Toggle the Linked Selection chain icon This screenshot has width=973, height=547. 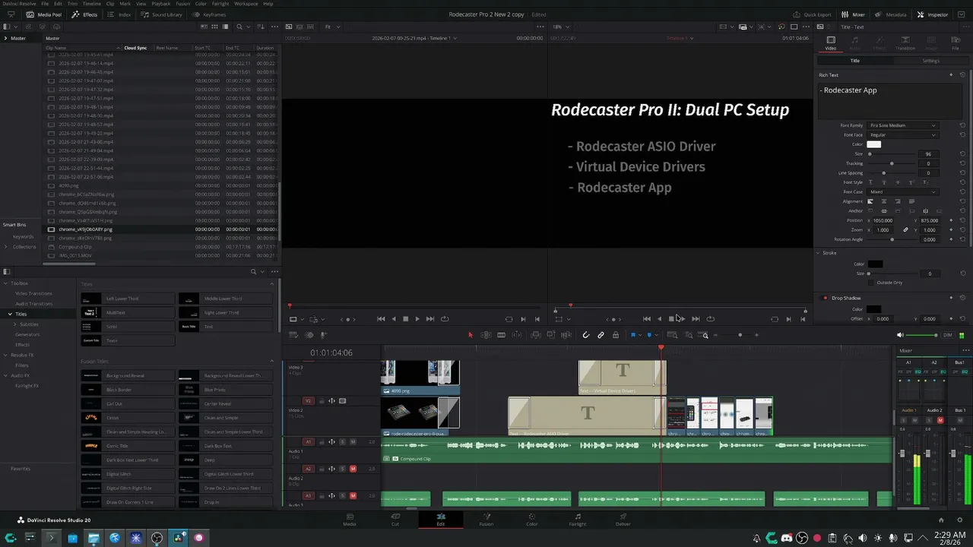point(601,335)
